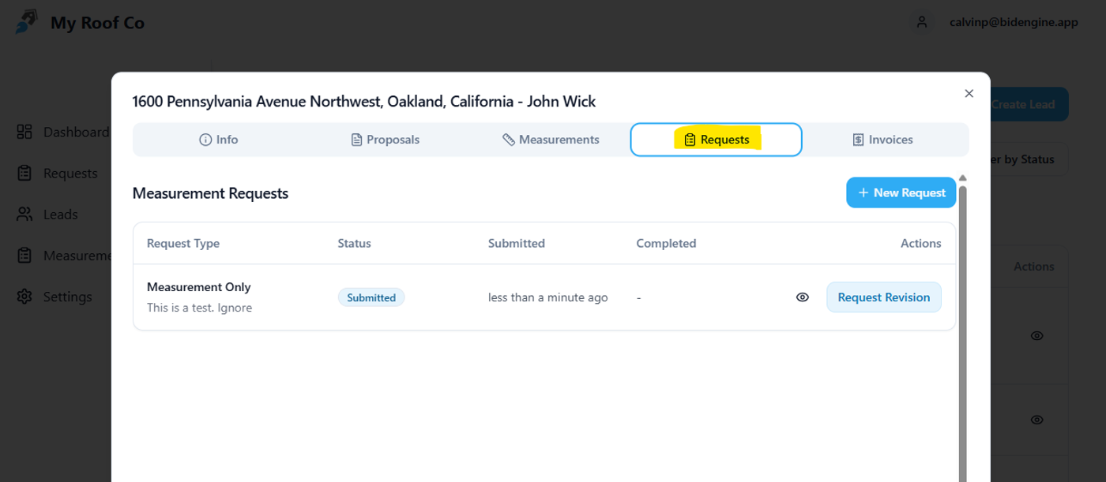Click the plus icon on New Request

(x=863, y=192)
